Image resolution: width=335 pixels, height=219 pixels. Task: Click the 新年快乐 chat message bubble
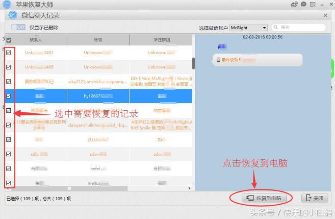[257, 60]
